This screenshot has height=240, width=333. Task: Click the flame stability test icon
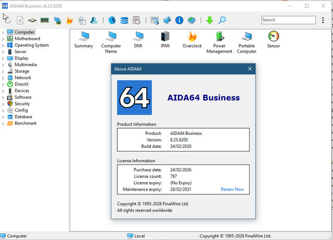pyautogui.click(x=69, y=20)
